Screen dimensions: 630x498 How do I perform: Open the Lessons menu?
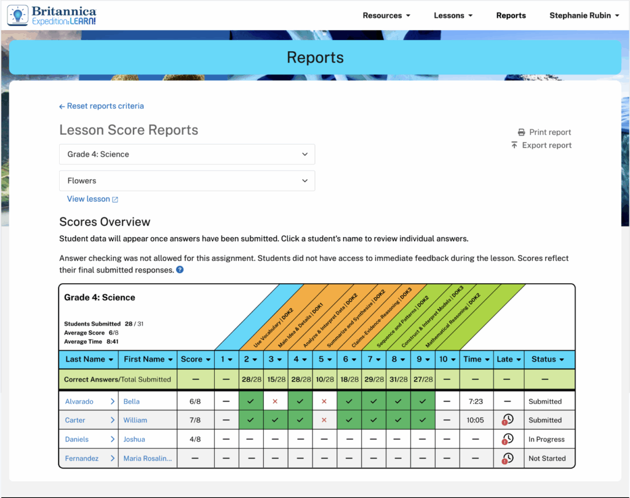click(x=453, y=15)
